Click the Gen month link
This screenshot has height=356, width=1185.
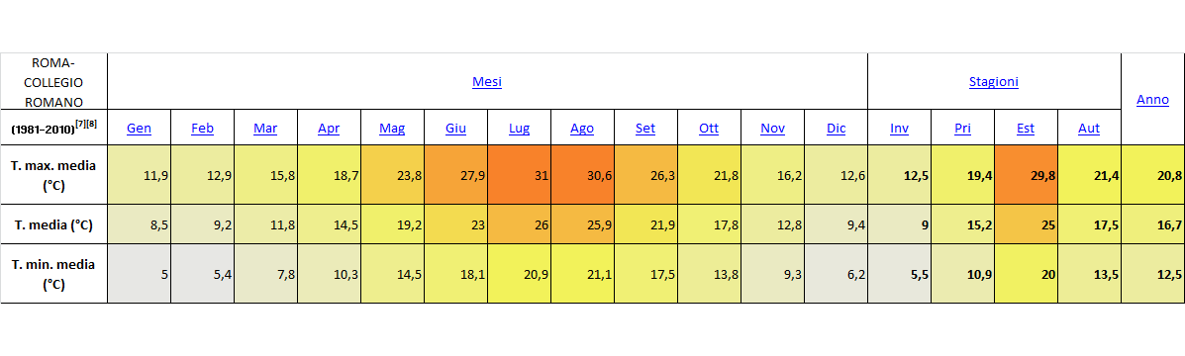coord(139,129)
